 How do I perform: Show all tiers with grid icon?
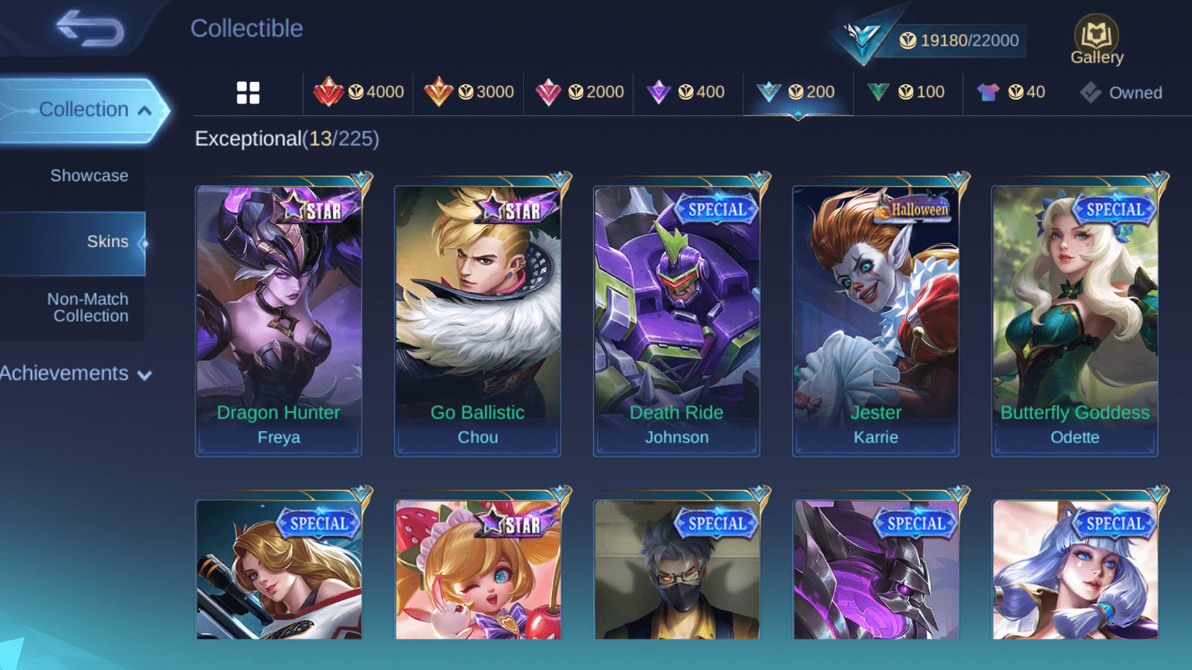coord(248,93)
